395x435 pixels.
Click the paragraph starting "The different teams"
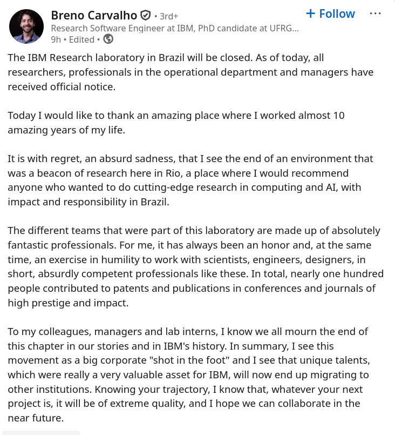coord(194,267)
